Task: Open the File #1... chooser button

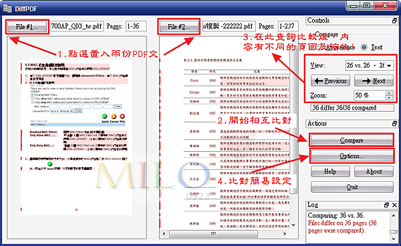Action: point(27,27)
